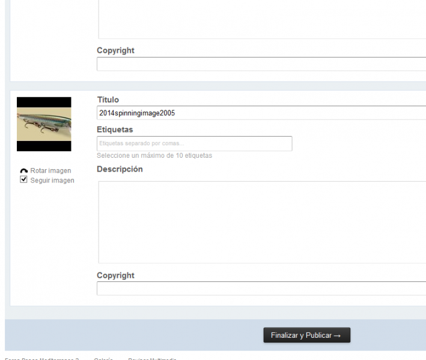Click inside the lower Descripción text area

click(x=262, y=222)
